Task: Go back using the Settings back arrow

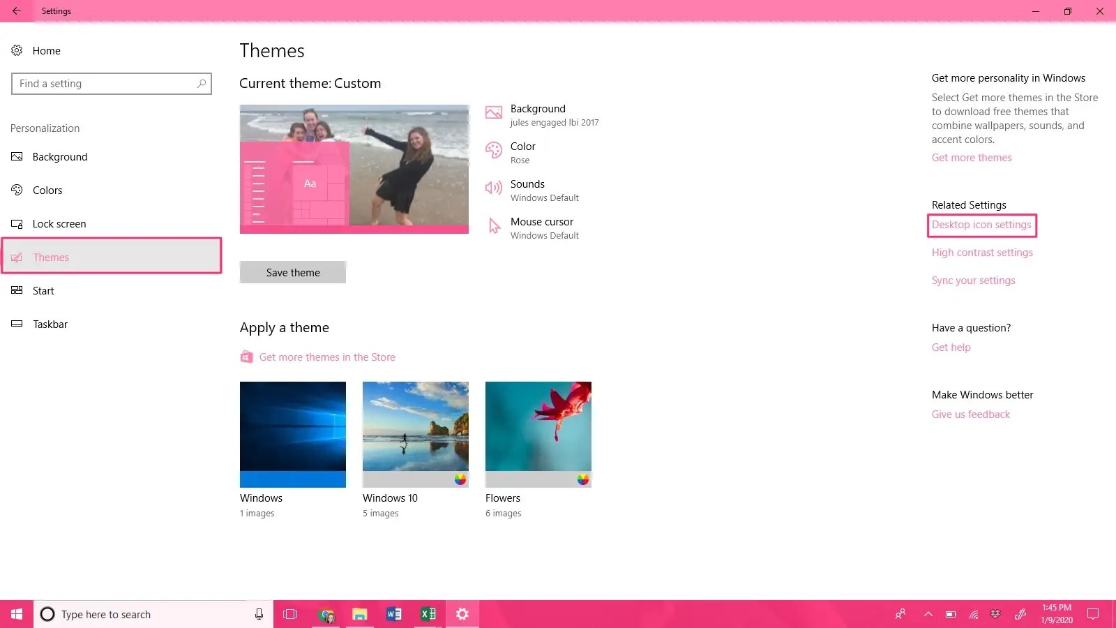Action: coord(16,11)
